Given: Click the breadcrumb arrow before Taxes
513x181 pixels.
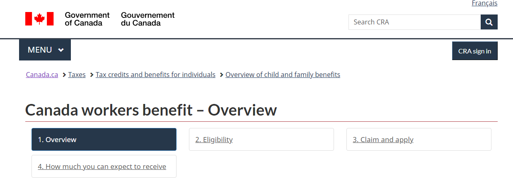Looking at the screenshot, I should click(64, 75).
